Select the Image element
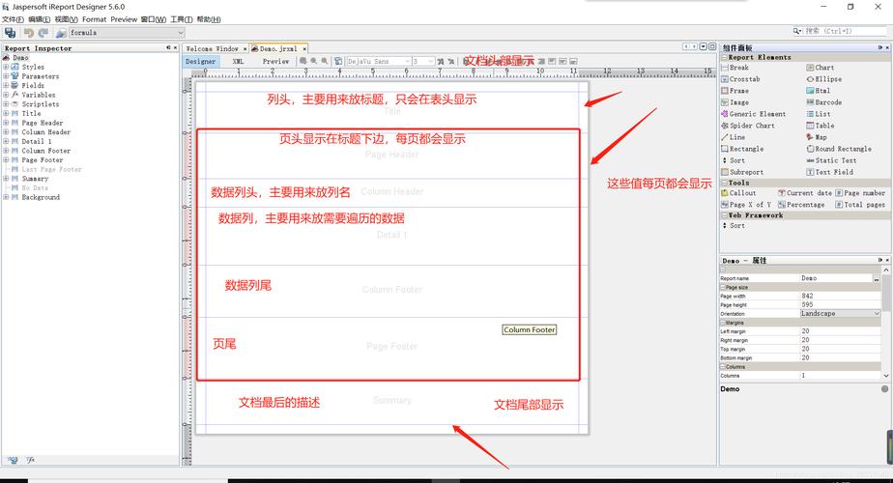 (735, 102)
